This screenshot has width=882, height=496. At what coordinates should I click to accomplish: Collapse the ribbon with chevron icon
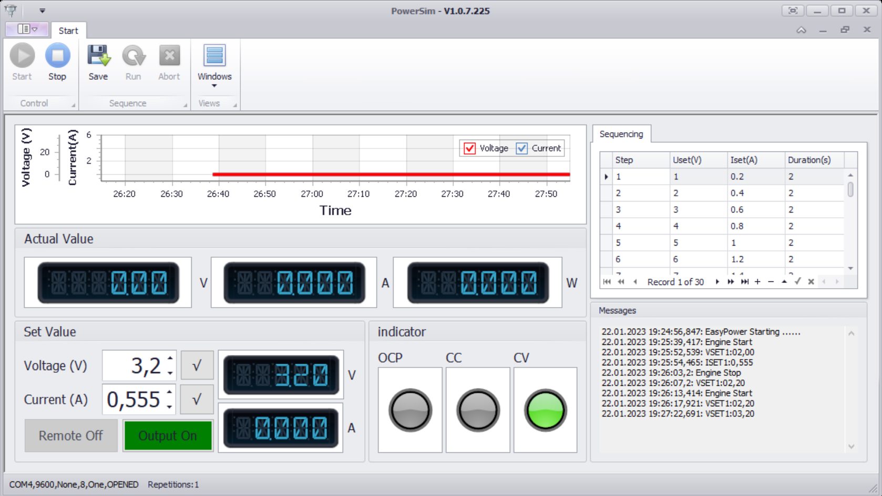[801, 30]
